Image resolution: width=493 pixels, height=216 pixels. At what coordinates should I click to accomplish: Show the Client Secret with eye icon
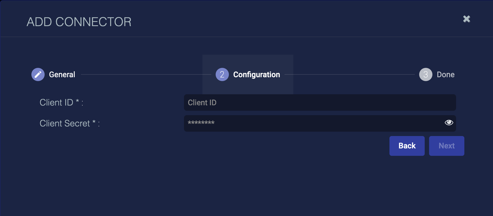(x=449, y=123)
